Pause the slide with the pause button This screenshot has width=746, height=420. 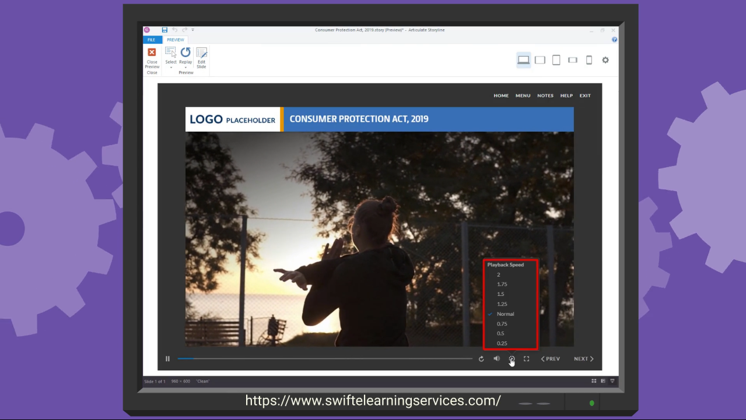(x=167, y=359)
